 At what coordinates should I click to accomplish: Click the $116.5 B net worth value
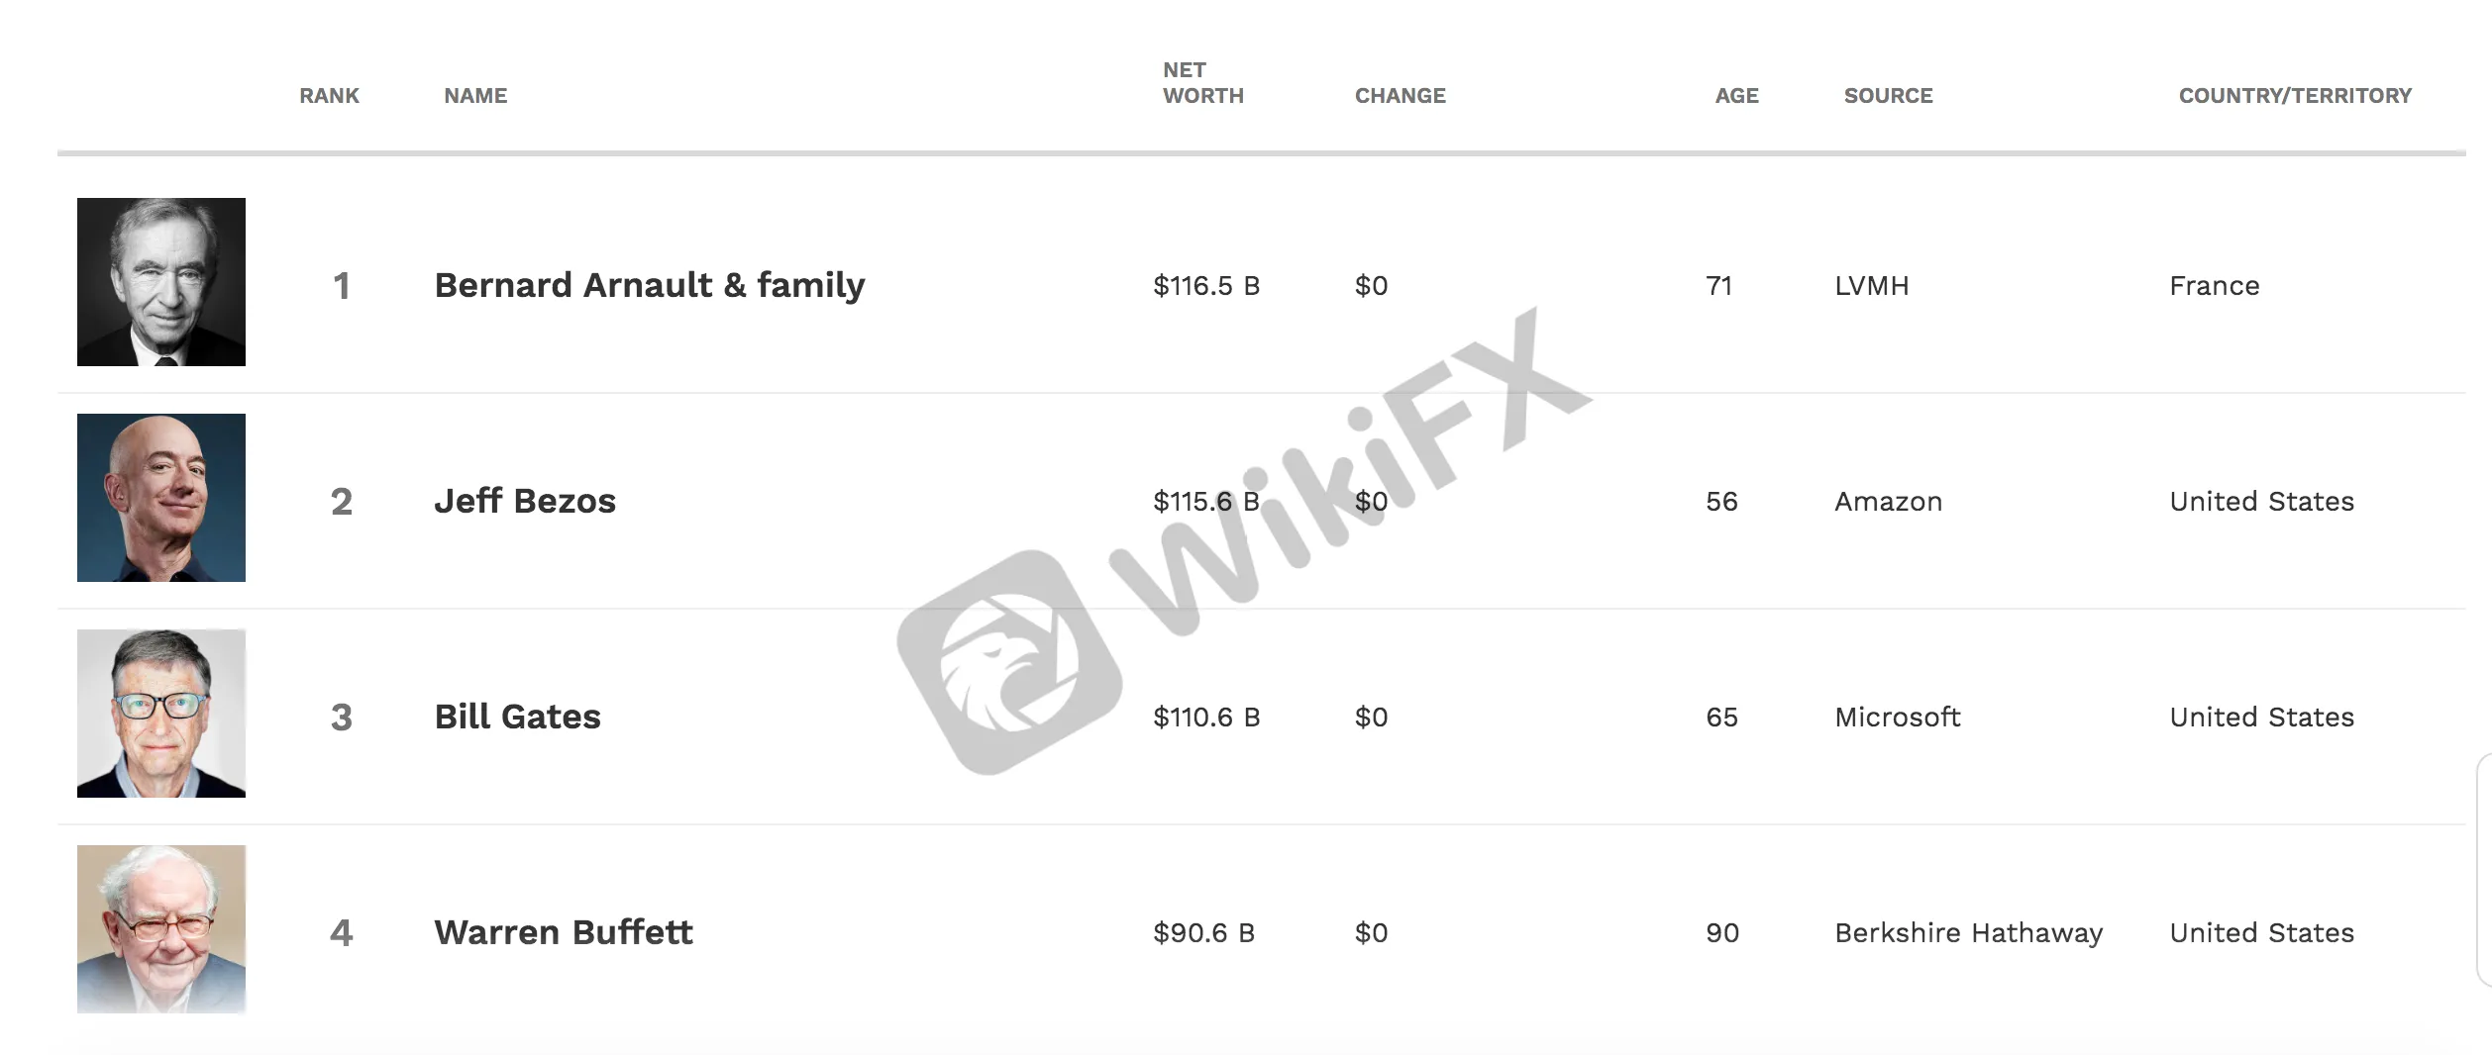(1206, 286)
